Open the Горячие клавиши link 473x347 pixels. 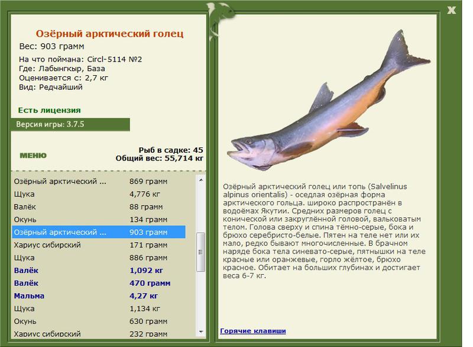(253, 330)
